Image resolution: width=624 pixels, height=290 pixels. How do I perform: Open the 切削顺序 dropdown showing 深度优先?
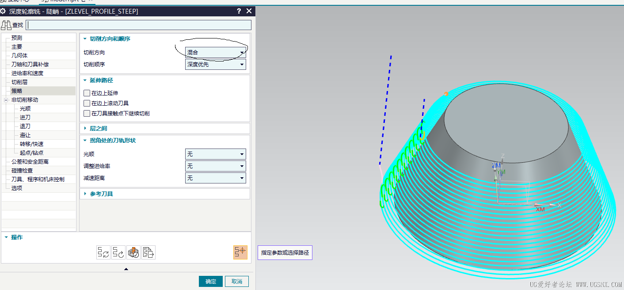point(216,65)
